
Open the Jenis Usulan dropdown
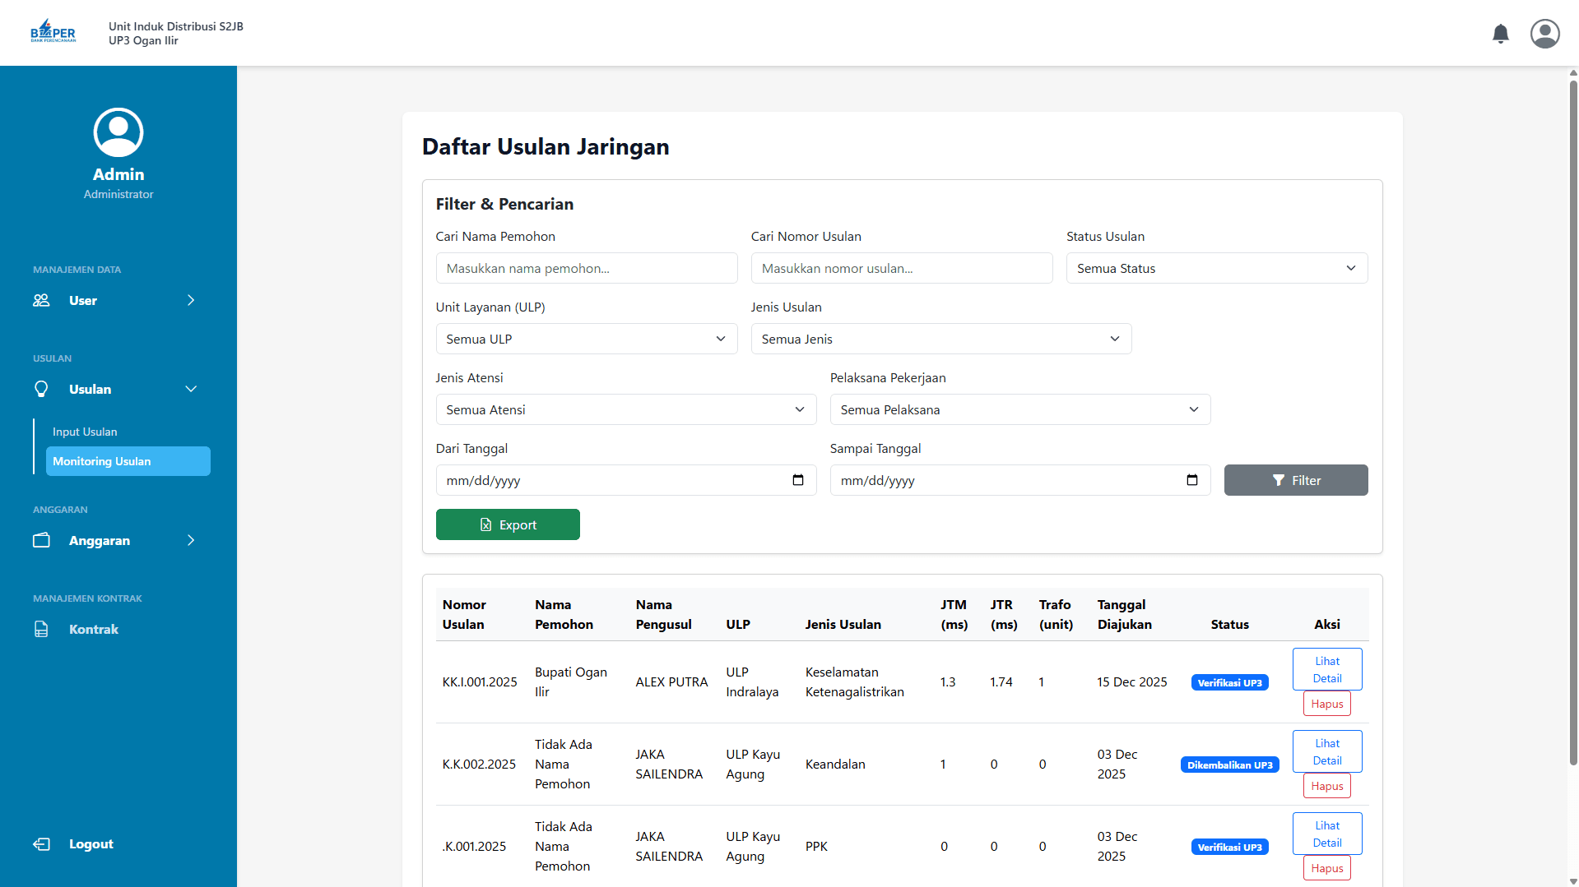pos(941,340)
